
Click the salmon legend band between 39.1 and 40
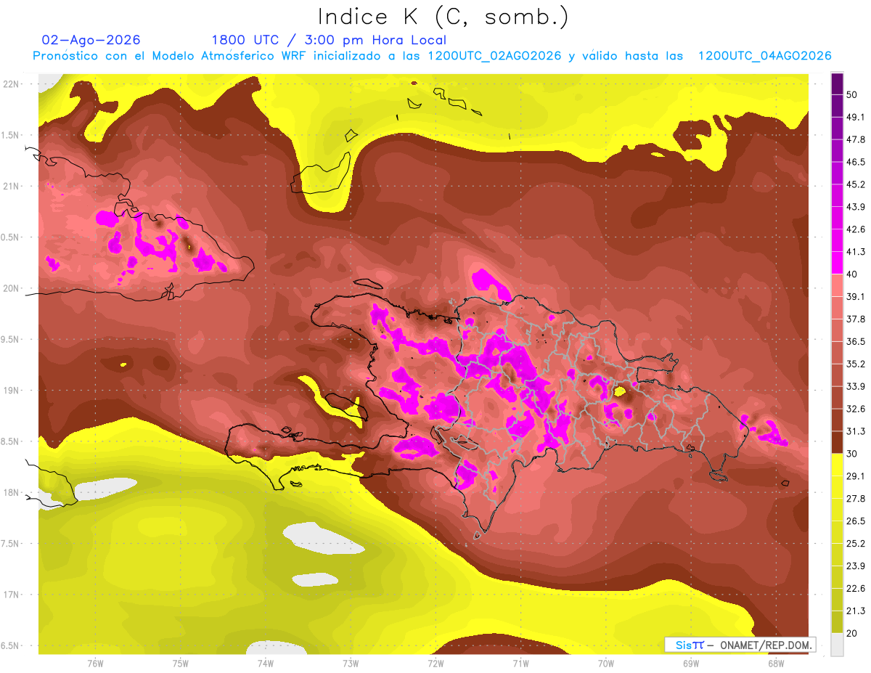click(837, 285)
